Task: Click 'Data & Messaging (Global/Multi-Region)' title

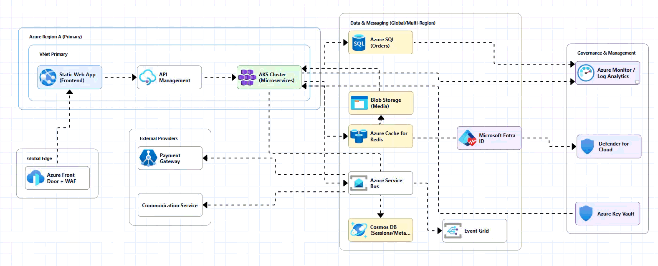Action: click(393, 23)
